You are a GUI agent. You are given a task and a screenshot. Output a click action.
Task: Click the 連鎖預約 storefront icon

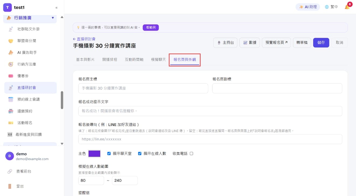pos(11,111)
